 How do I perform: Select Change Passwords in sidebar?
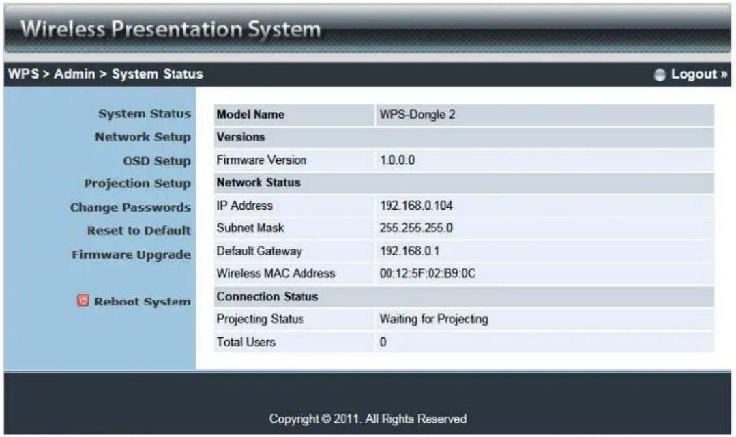[130, 207]
